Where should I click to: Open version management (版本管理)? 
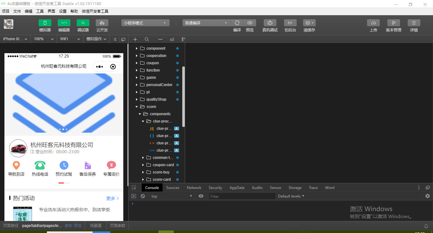(x=394, y=23)
